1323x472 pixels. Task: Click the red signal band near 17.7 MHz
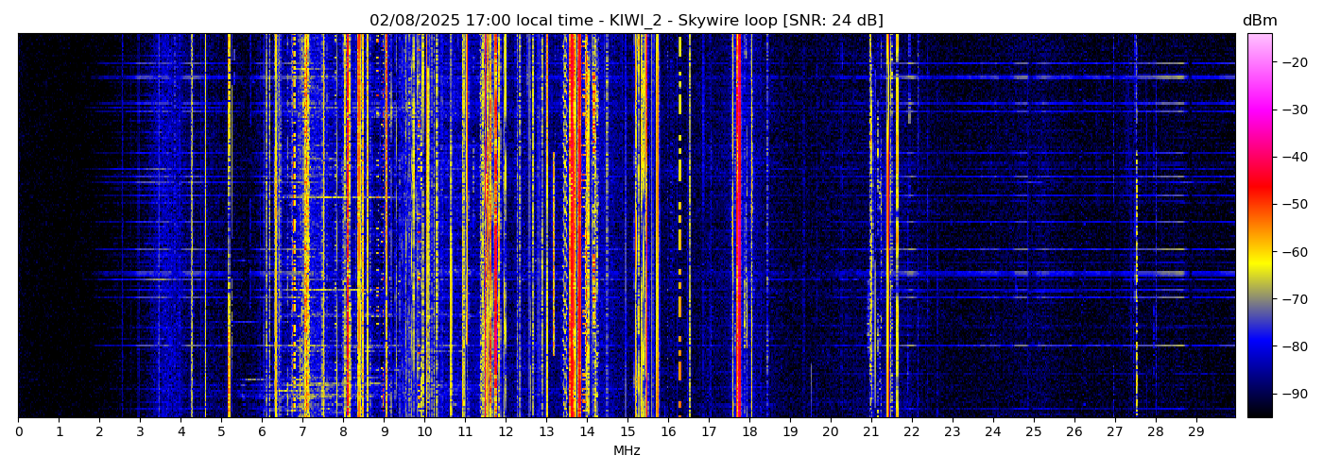pos(737,227)
